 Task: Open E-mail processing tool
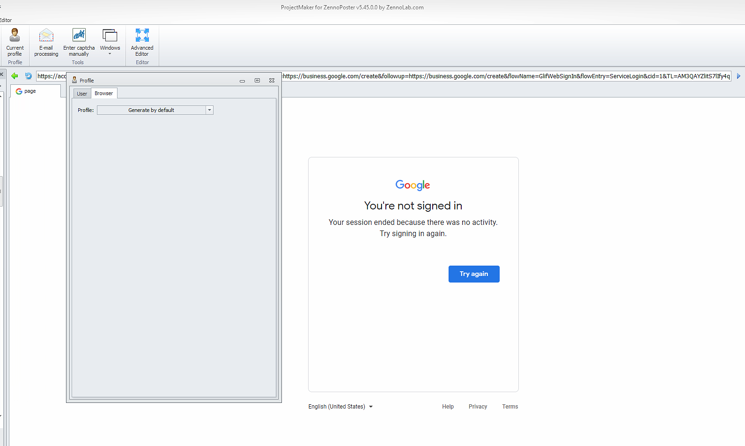tap(46, 42)
